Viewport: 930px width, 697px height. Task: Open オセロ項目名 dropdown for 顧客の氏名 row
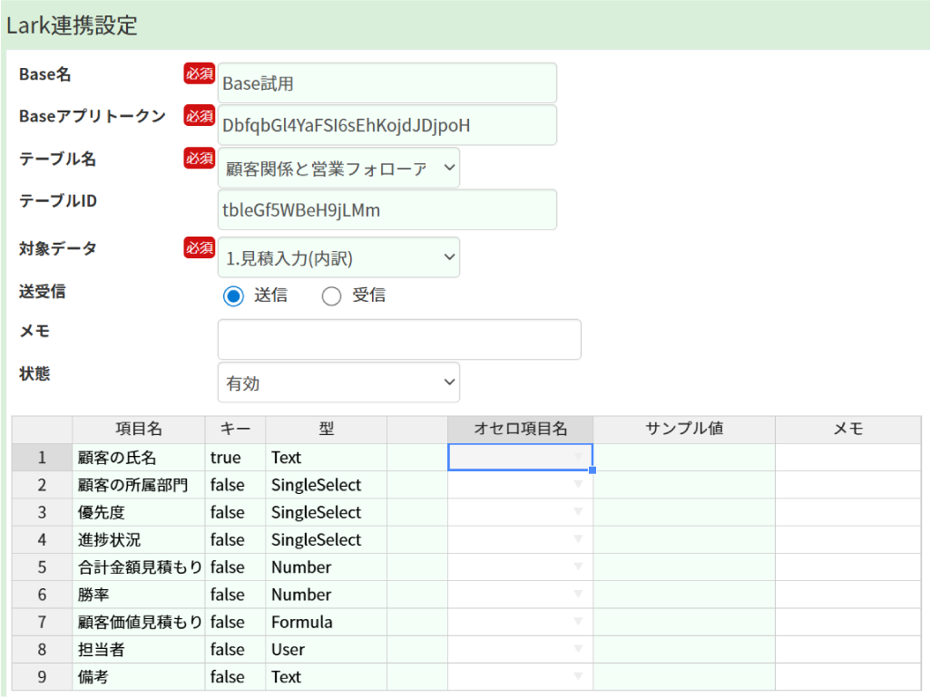coord(578,457)
